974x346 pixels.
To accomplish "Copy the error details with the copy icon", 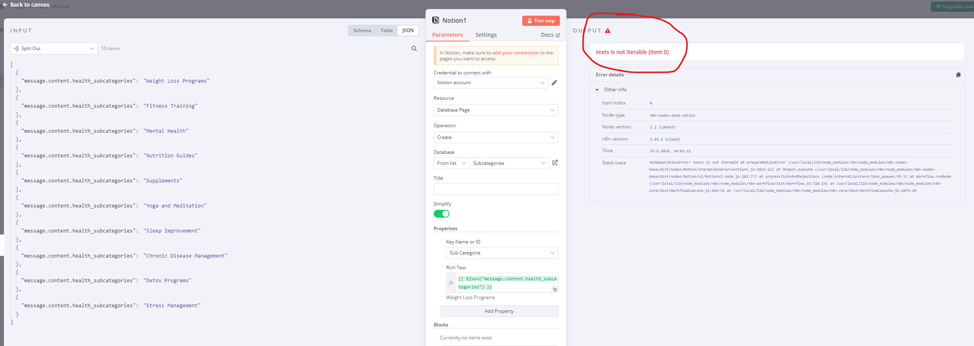I will point(958,75).
